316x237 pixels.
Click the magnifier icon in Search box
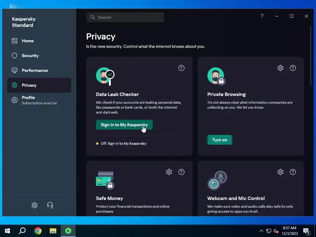point(93,17)
